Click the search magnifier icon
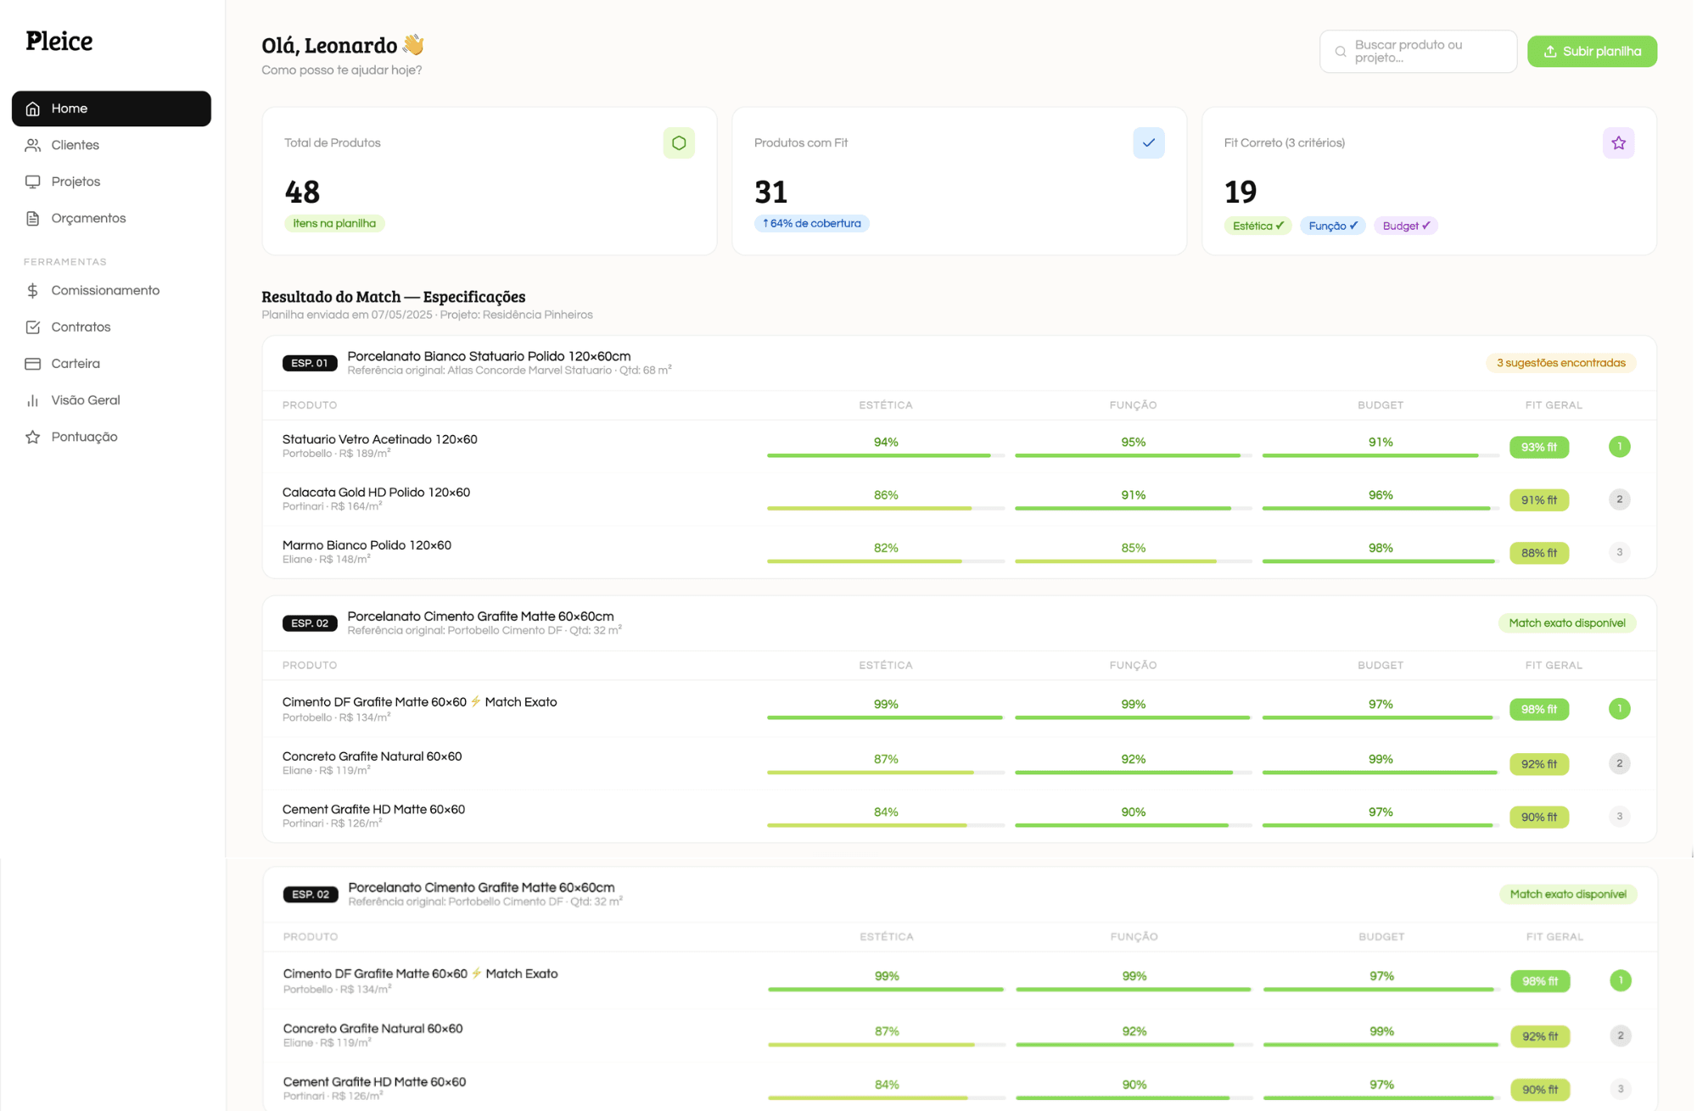Screen dimensions: 1697x1111 pos(1341,52)
